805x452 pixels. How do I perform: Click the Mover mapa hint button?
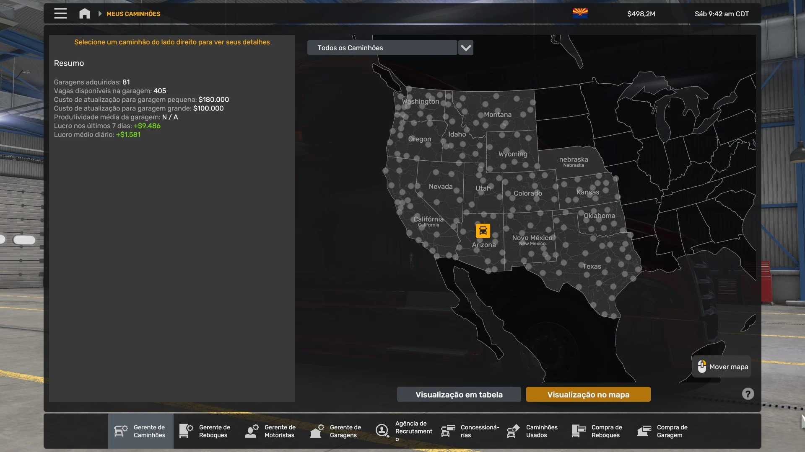click(722, 367)
